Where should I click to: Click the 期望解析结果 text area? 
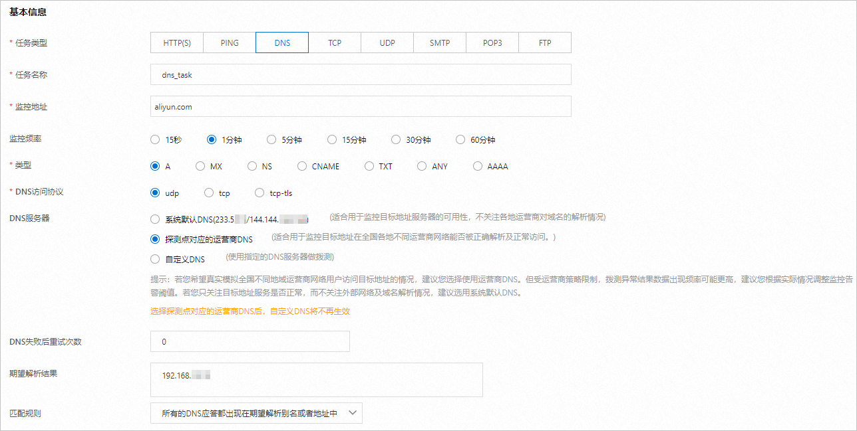click(x=317, y=379)
